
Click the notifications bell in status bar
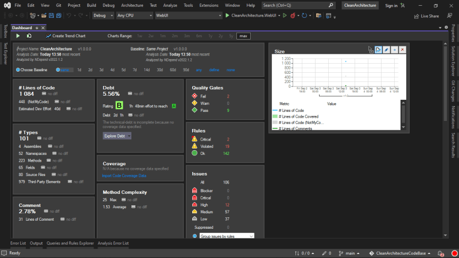(441, 253)
